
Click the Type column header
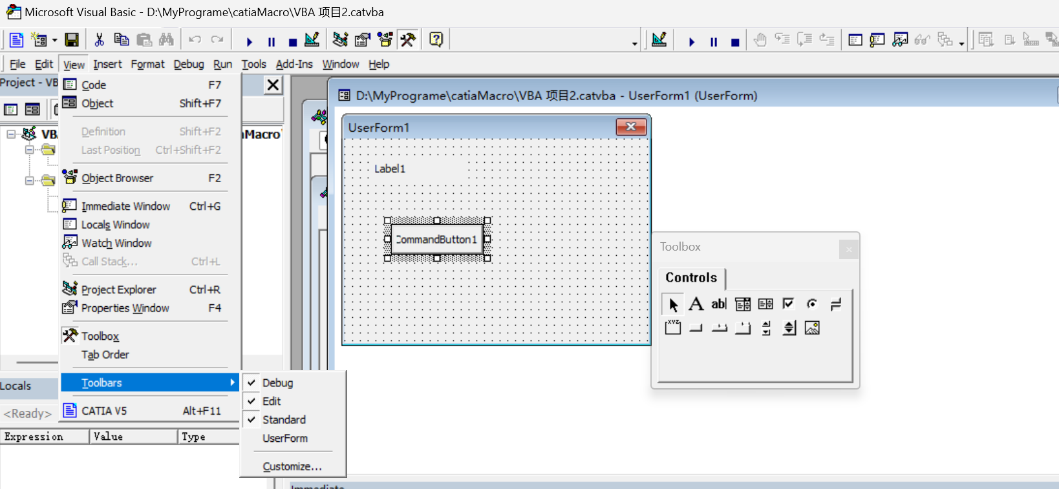pyautogui.click(x=209, y=437)
